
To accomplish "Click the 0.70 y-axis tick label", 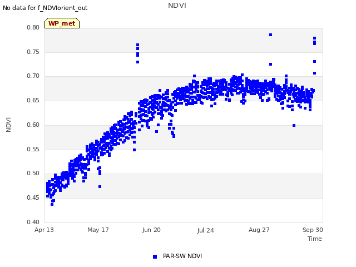I will [33, 76].
